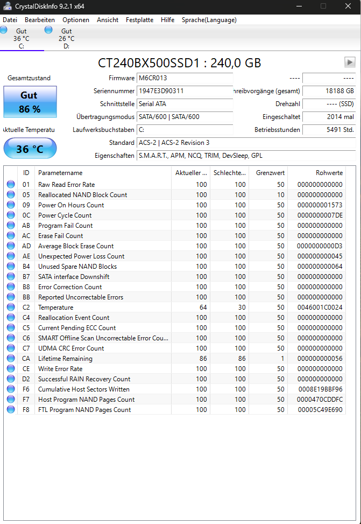
Task: Click status orb of Current Pending ECC Count
Action: pos(11,328)
